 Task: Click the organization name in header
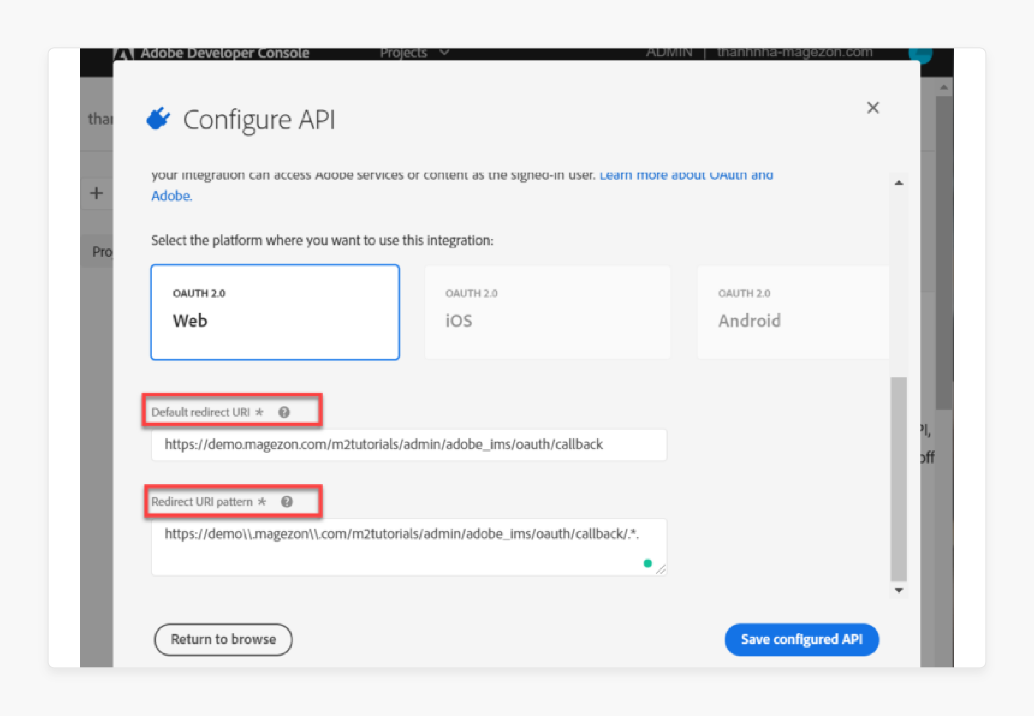pyautogui.click(x=794, y=52)
